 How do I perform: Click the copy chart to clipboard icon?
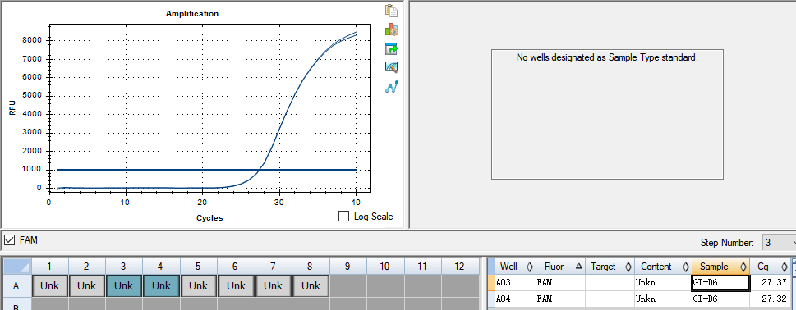point(391,11)
